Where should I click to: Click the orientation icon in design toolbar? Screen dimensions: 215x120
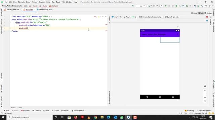[117, 17]
